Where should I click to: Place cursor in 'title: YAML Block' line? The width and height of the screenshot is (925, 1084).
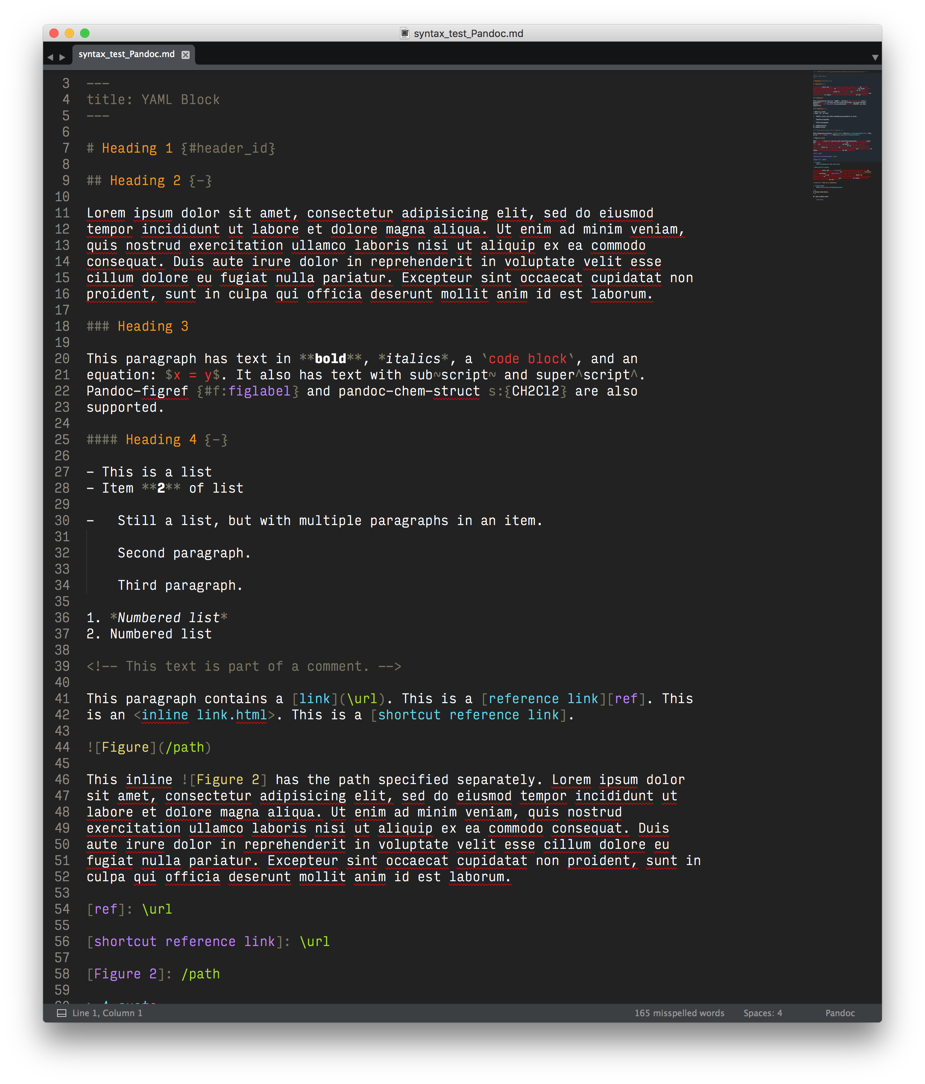(x=153, y=100)
